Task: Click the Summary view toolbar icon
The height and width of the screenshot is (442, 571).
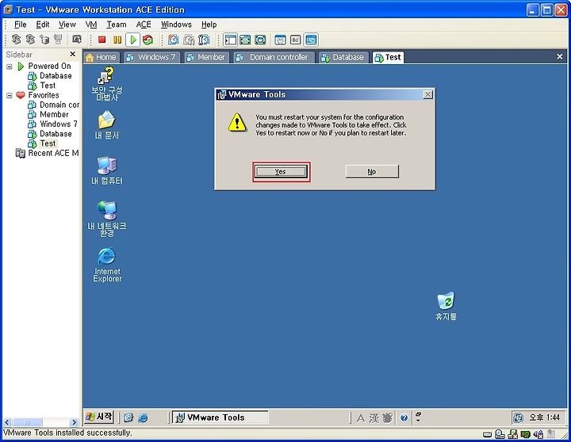Action: pos(280,40)
